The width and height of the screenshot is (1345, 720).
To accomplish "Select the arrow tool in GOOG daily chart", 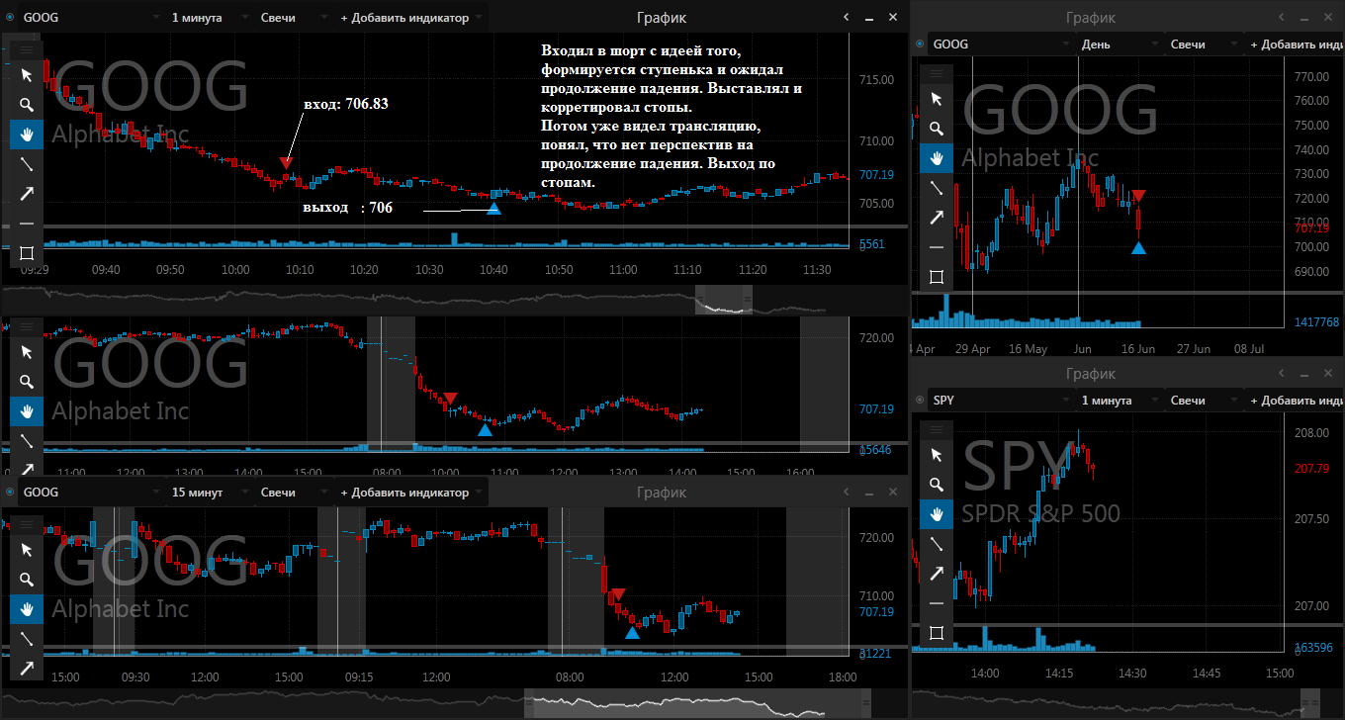I will point(937,218).
